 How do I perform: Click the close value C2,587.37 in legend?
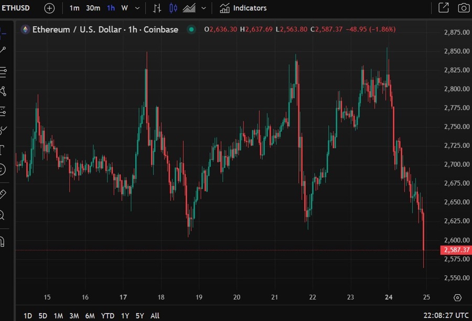326,29
